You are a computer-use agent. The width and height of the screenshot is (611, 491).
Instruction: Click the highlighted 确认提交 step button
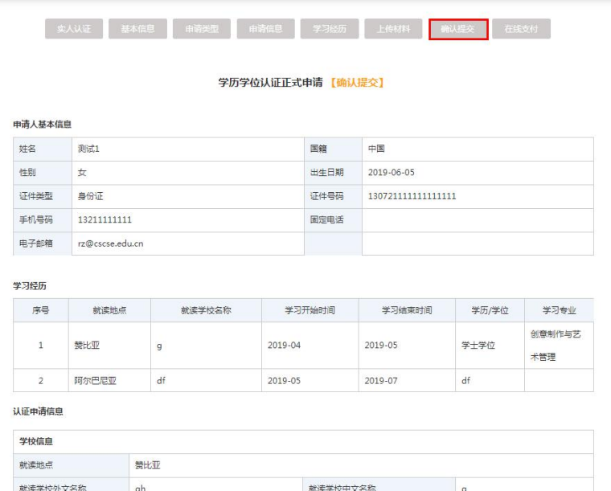(x=458, y=30)
